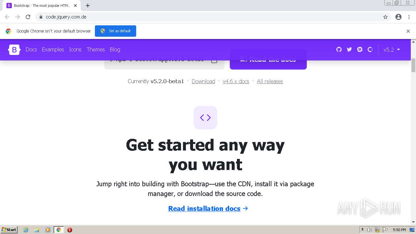Open Blog navigation item
The image size is (416, 234).
(115, 49)
